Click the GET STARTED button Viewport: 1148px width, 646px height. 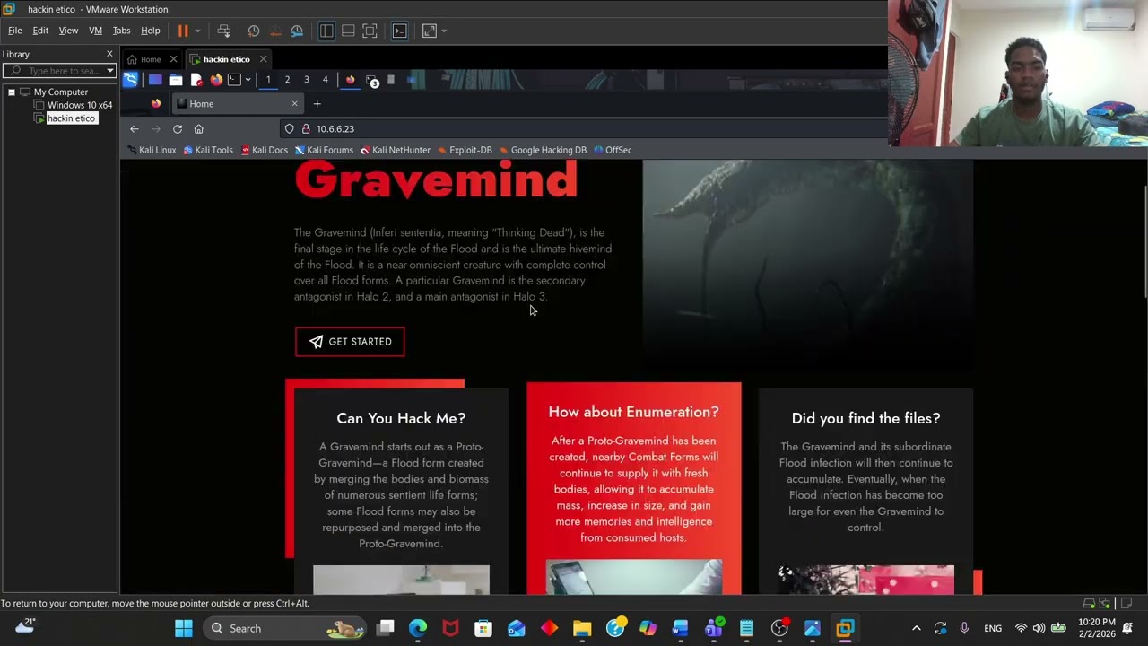350,342
